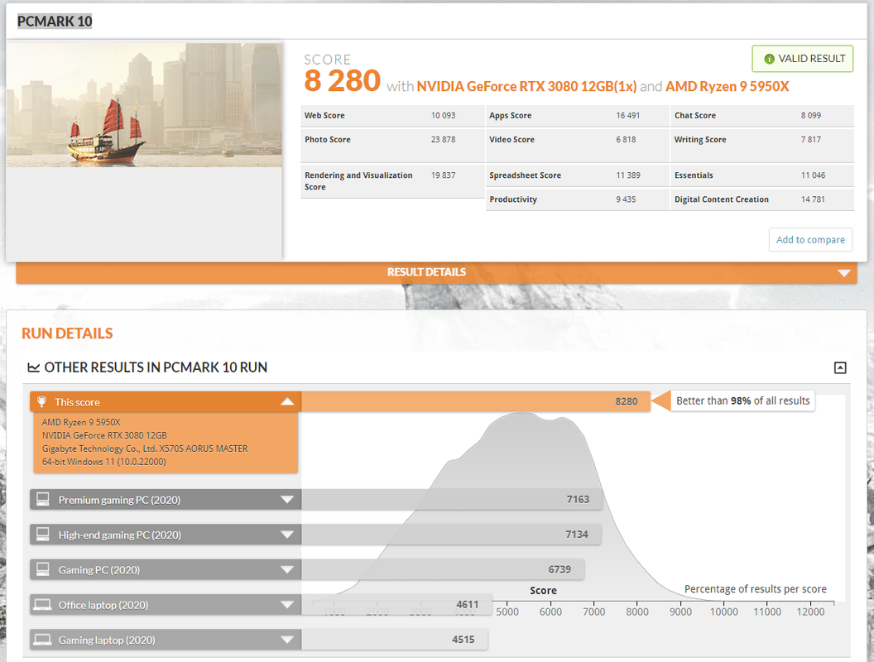Click the Essentials label
Image resolution: width=874 pixels, height=662 pixels.
[x=694, y=175]
